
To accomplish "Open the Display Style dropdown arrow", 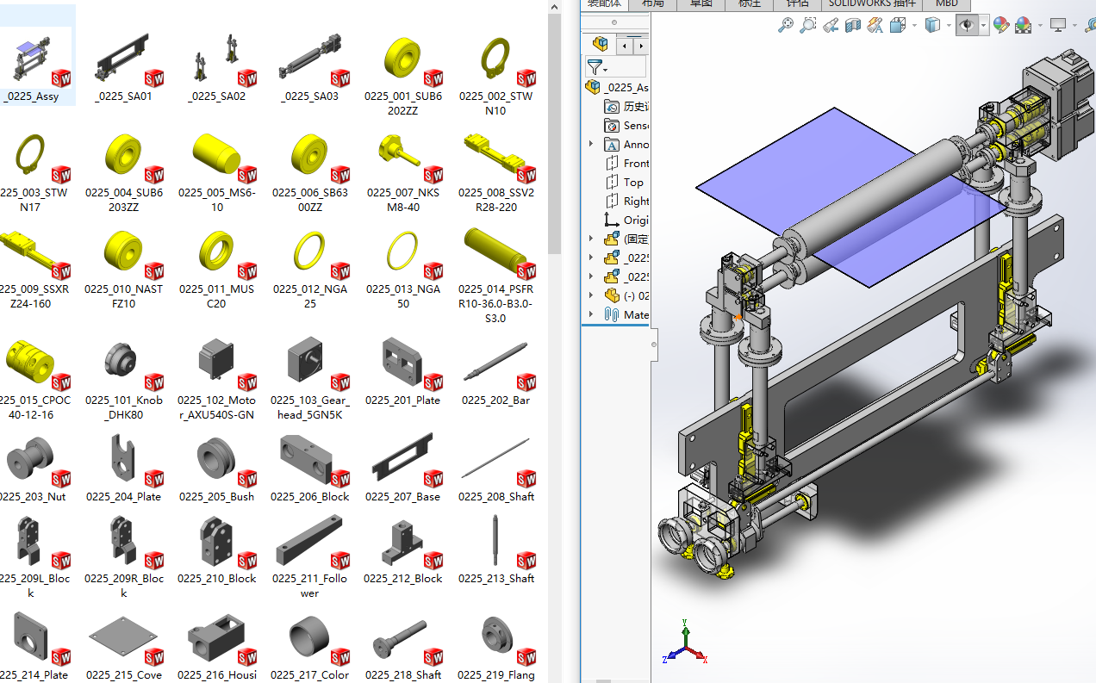I will 949,24.
